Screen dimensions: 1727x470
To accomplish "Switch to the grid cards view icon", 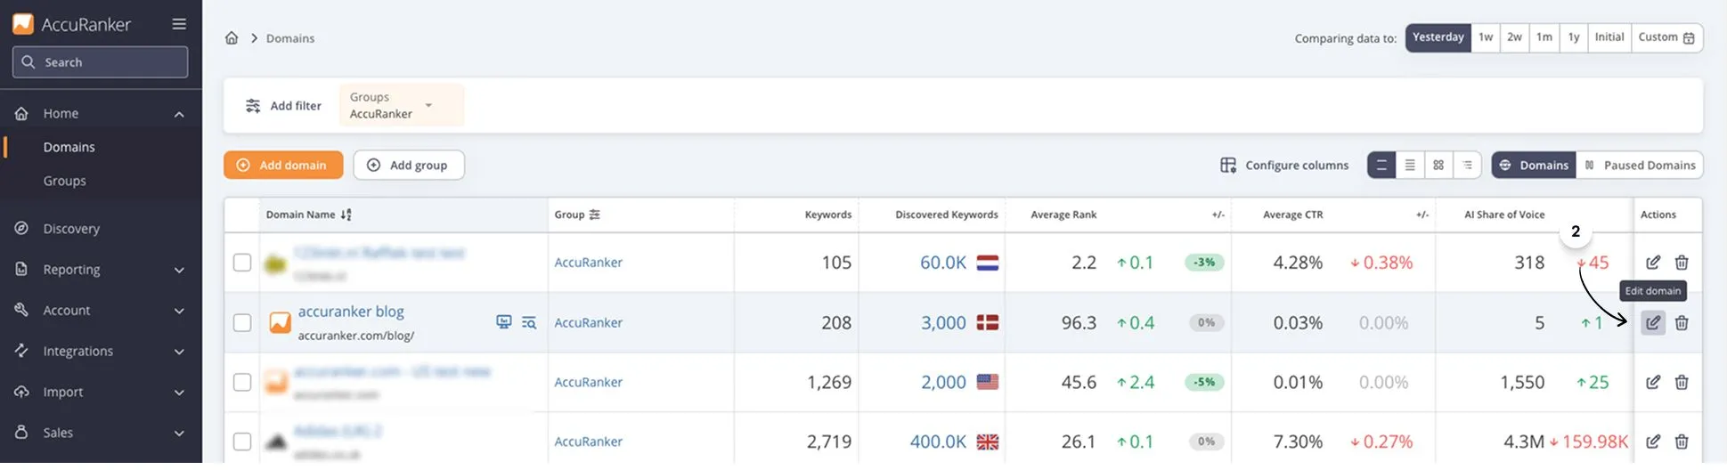I will tap(1438, 166).
